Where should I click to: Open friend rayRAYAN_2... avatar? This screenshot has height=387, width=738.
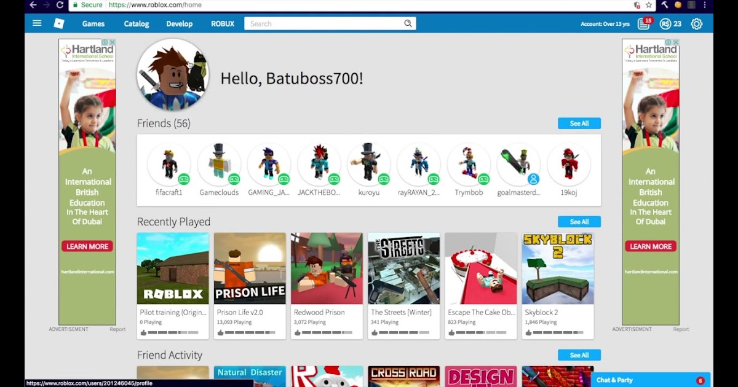coord(419,165)
